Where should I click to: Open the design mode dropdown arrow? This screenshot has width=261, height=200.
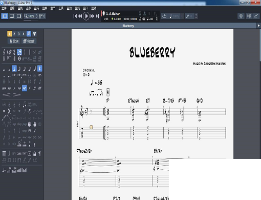pyautogui.click(x=34, y=34)
